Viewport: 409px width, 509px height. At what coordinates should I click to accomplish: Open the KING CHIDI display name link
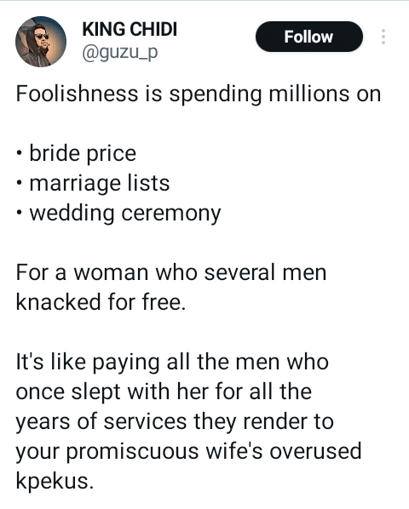(130, 29)
